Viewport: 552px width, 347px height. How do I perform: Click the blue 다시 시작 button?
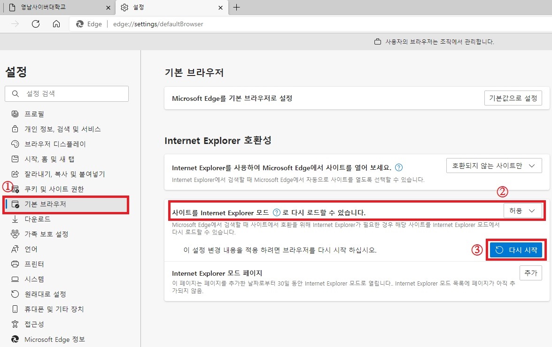[x=516, y=250]
